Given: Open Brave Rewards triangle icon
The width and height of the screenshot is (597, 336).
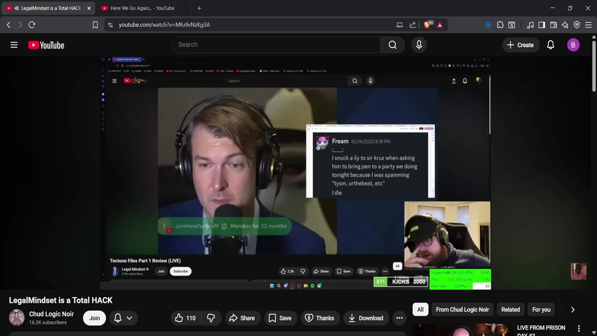Looking at the screenshot, I should point(440,25).
